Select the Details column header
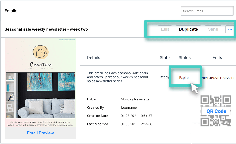 click(x=93, y=58)
